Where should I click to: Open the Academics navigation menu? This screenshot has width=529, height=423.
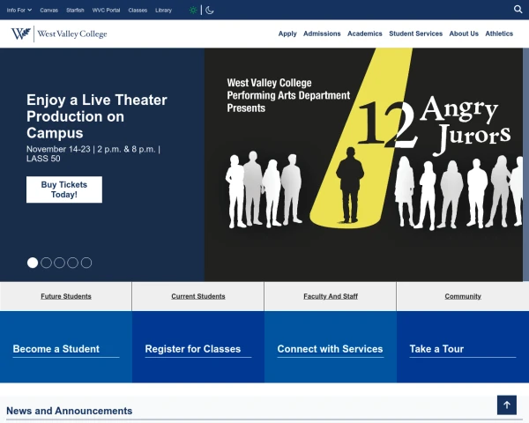pos(365,33)
